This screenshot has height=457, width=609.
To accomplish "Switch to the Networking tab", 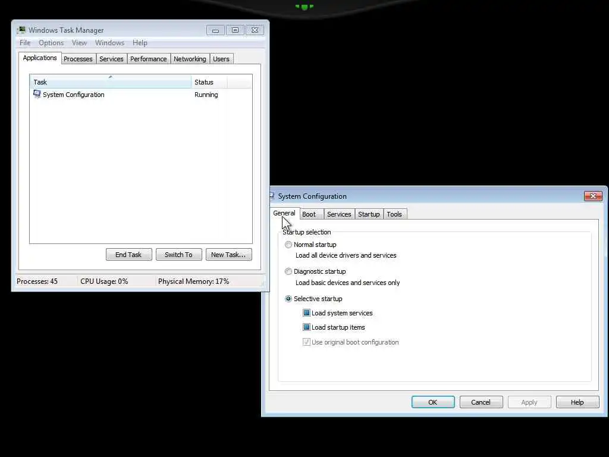I will [x=190, y=59].
